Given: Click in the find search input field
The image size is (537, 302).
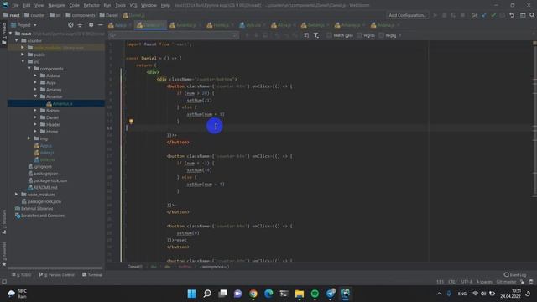Looking at the screenshot, I should click(175, 35).
